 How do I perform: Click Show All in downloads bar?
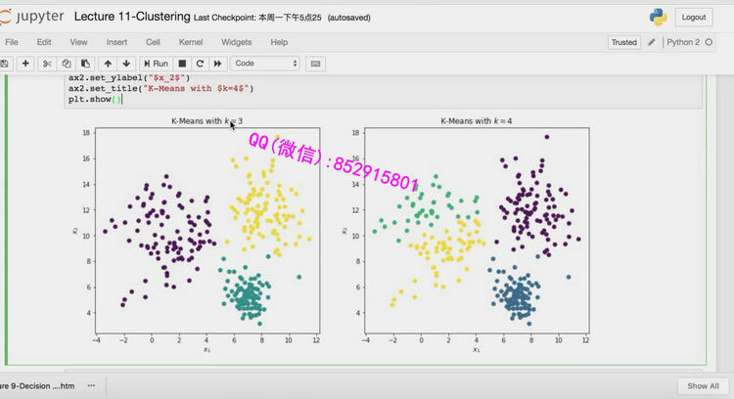tap(704, 386)
